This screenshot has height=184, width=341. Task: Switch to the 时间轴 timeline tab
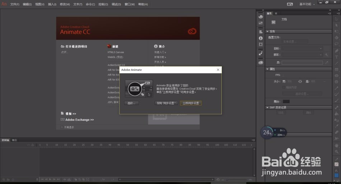[x=5, y=140]
